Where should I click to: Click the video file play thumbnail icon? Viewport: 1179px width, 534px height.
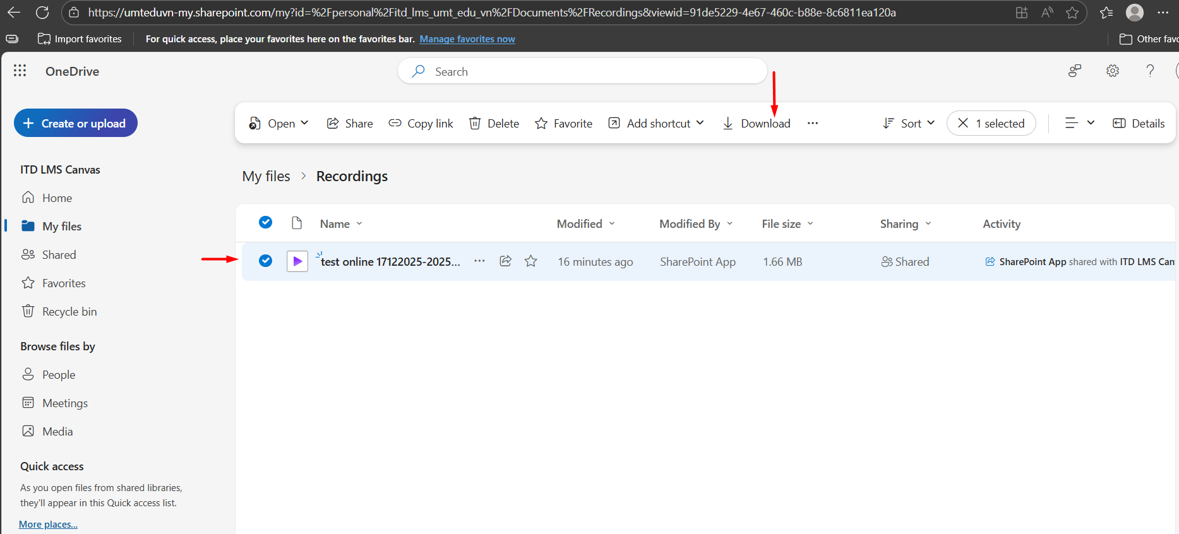(297, 261)
